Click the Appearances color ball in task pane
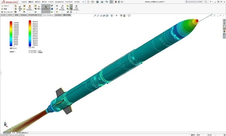 (224, 32)
